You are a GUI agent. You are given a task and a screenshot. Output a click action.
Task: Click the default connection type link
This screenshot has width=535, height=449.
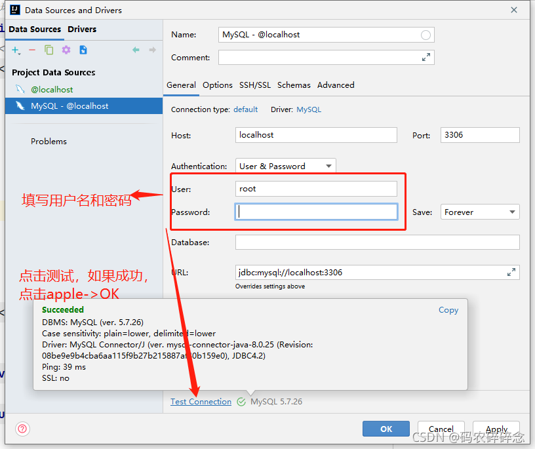click(x=246, y=109)
